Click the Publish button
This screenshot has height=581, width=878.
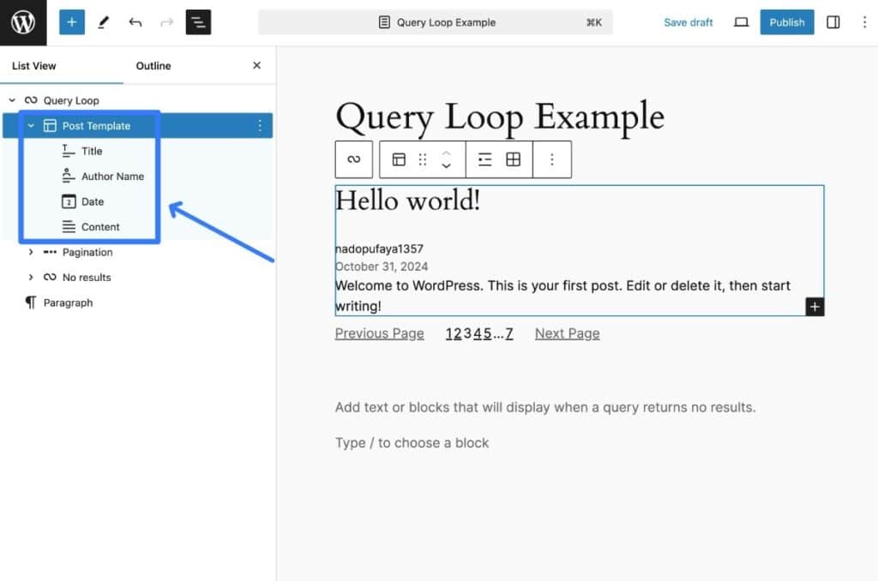(786, 21)
